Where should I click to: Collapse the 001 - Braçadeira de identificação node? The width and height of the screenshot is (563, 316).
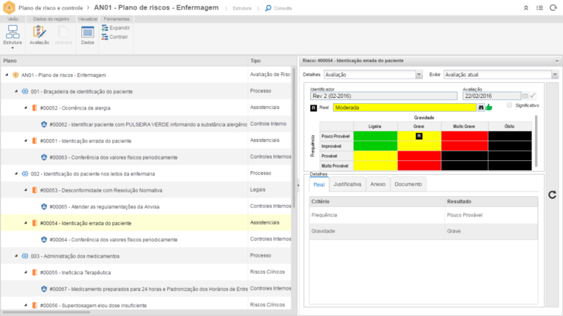[15, 91]
